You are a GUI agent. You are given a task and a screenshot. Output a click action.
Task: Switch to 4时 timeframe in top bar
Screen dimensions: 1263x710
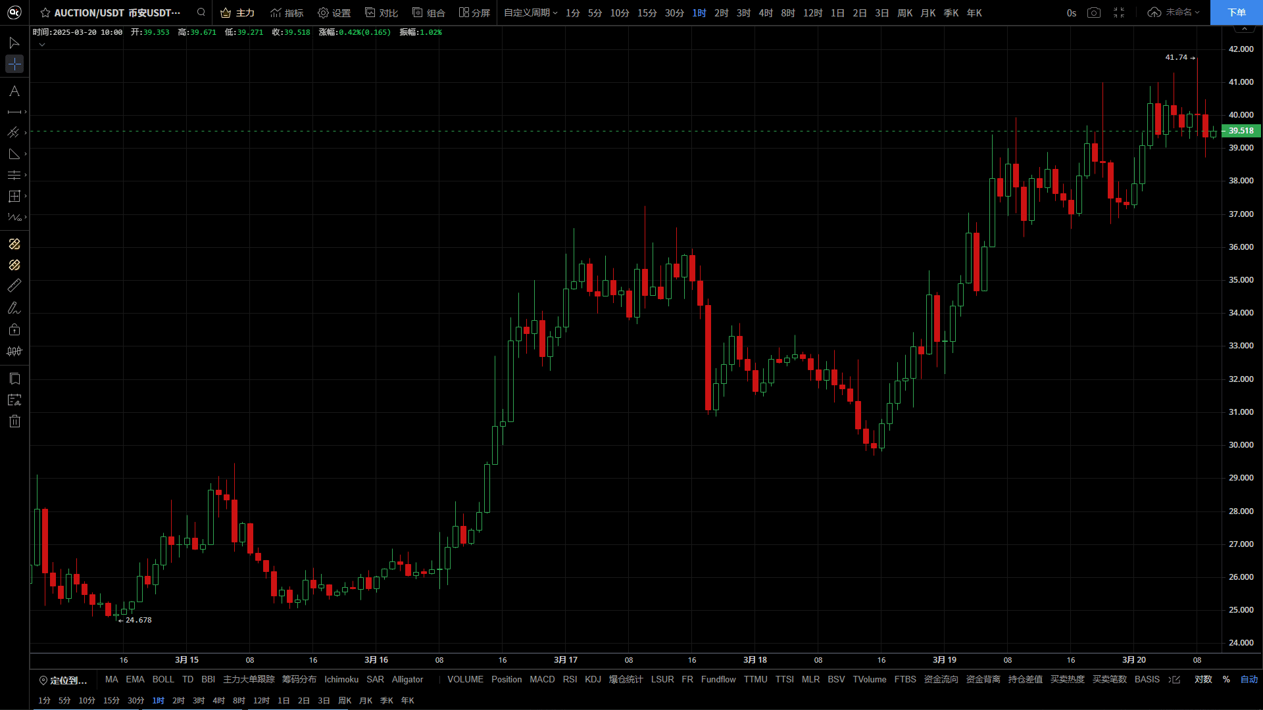pos(766,12)
